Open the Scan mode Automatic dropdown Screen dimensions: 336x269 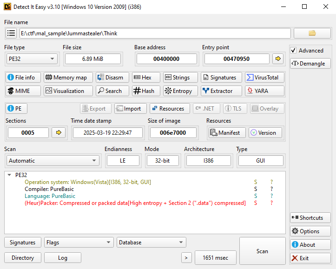(53, 160)
